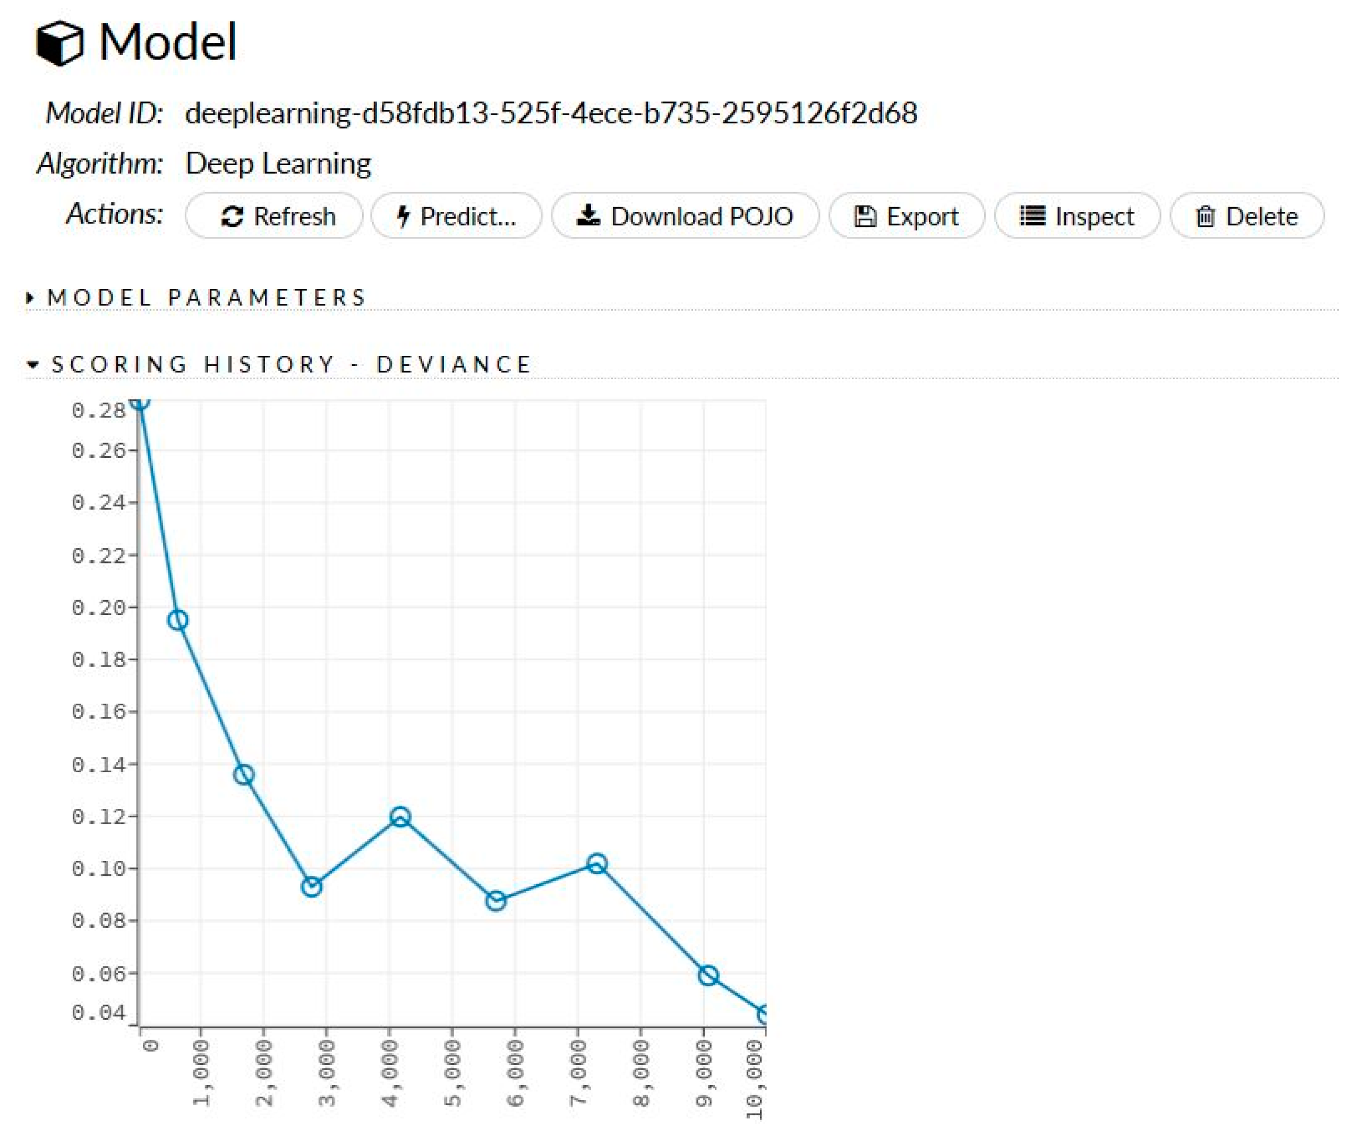
Task: Click the lightning bolt Predict icon
Action: [x=404, y=216]
